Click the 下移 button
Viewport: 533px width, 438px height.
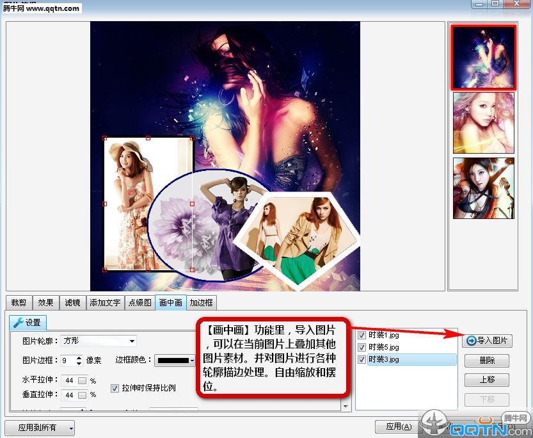(x=487, y=399)
